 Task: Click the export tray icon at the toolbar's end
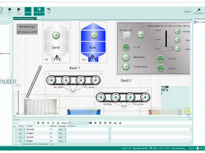point(120,123)
